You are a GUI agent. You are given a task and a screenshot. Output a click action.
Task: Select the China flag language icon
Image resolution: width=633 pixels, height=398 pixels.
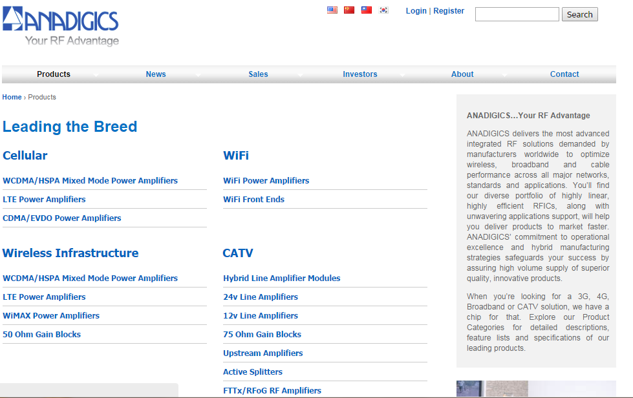pyautogui.click(x=349, y=10)
